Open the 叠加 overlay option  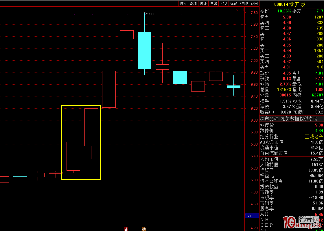[193, 3]
